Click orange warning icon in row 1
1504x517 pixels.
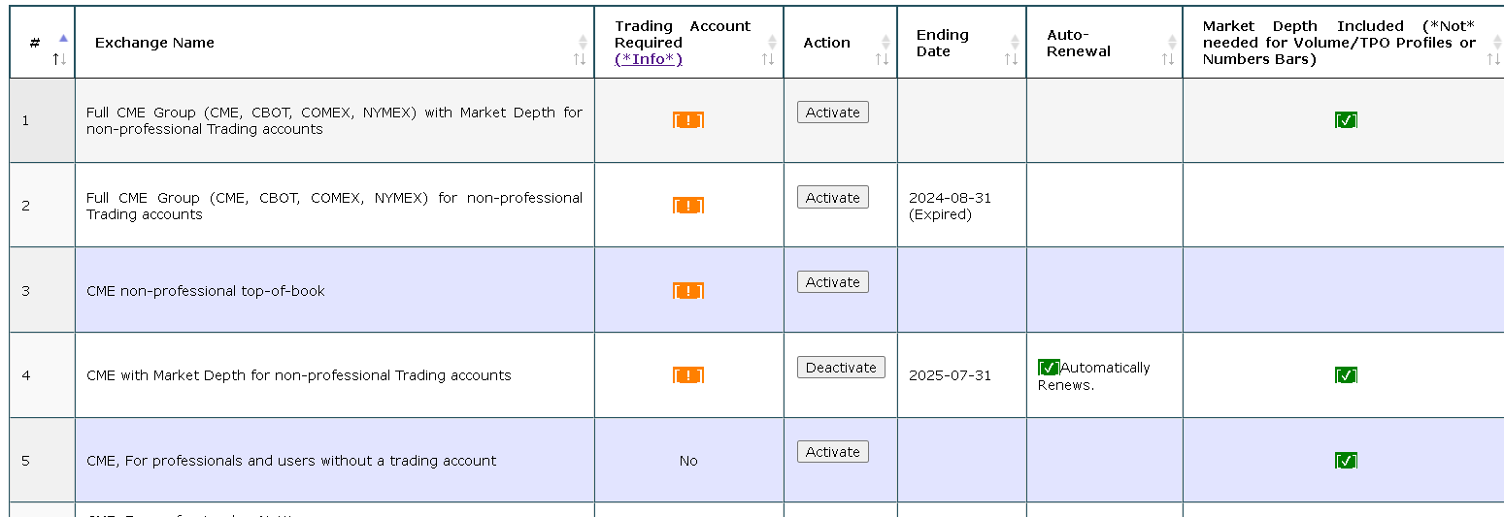point(688,120)
